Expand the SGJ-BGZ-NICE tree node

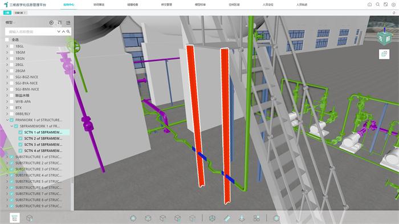tap(7, 77)
